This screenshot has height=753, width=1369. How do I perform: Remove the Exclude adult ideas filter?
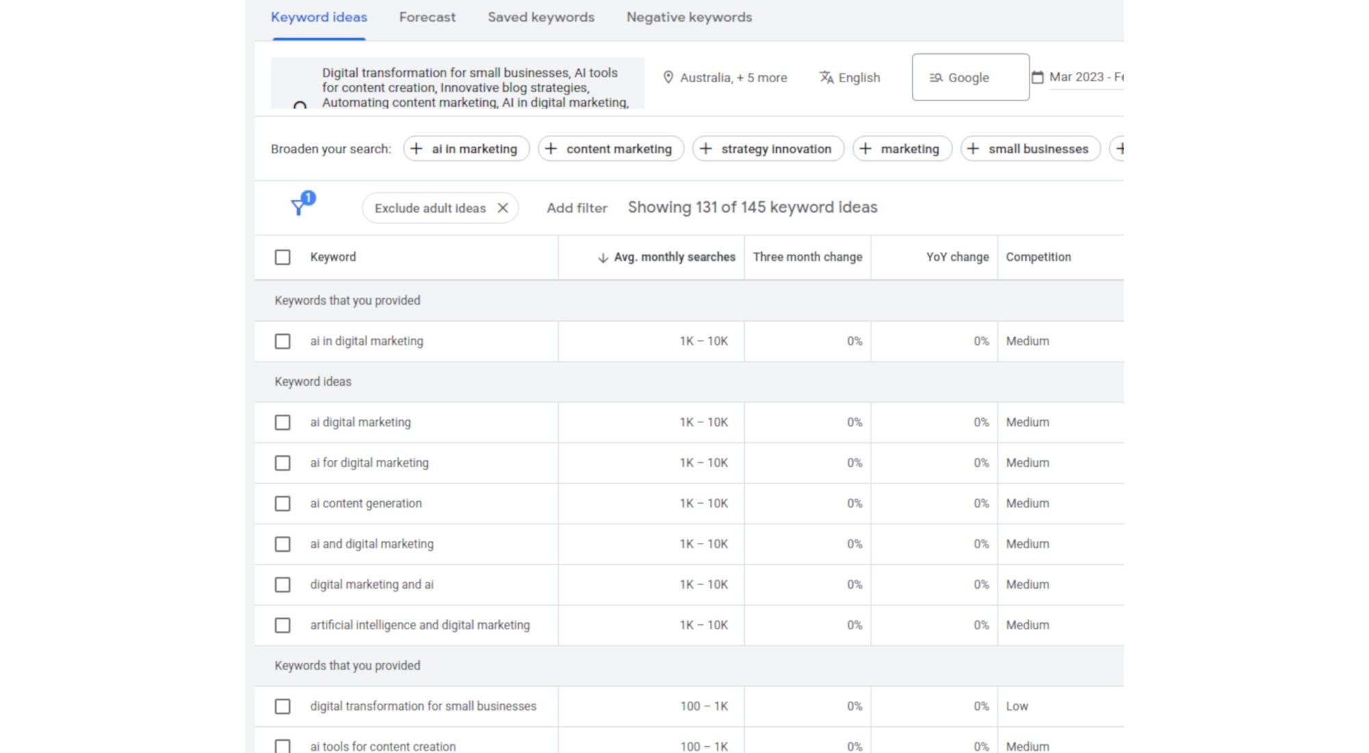pyautogui.click(x=502, y=208)
